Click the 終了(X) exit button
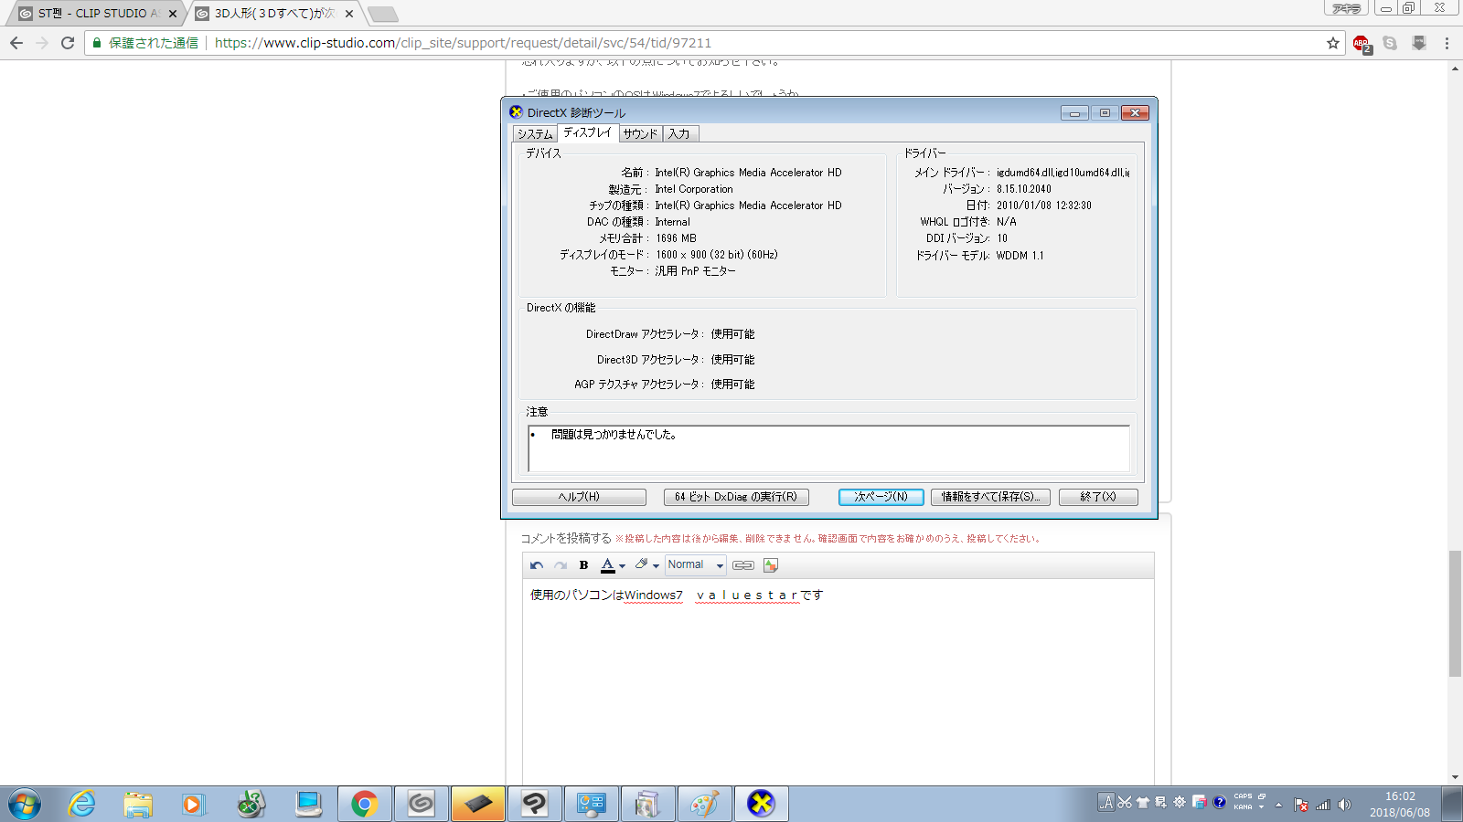This screenshot has width=1463, height=822. 1098,497
